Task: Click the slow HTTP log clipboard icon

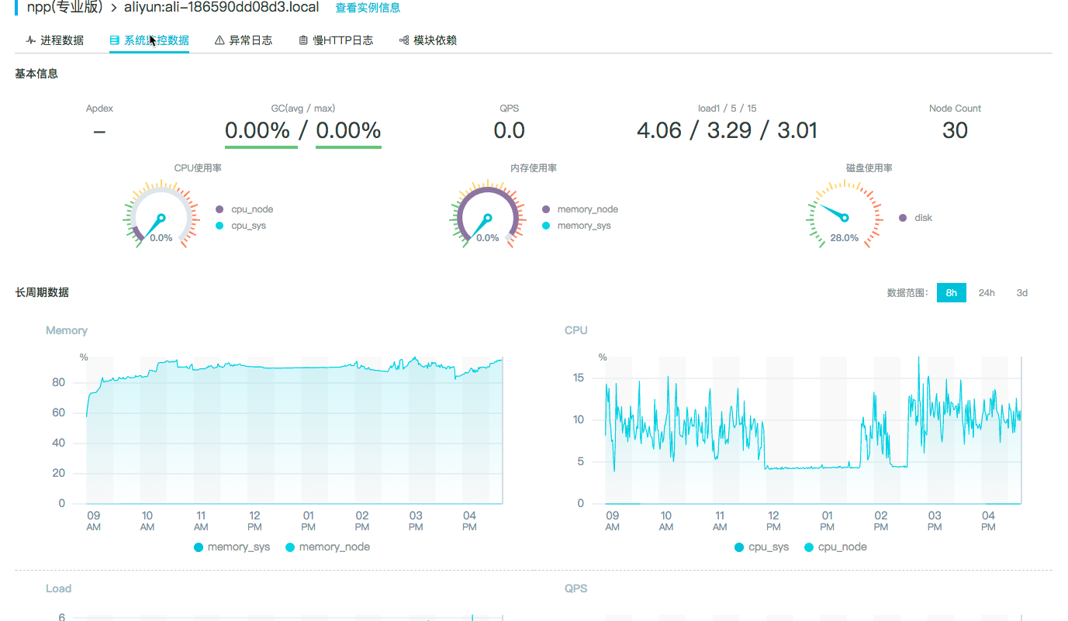Action: [x=303, y=40]
